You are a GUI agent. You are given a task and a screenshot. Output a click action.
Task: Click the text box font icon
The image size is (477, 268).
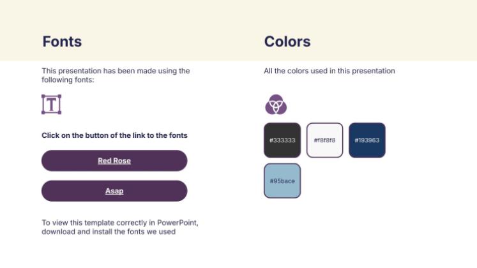[x=51, y=104]
